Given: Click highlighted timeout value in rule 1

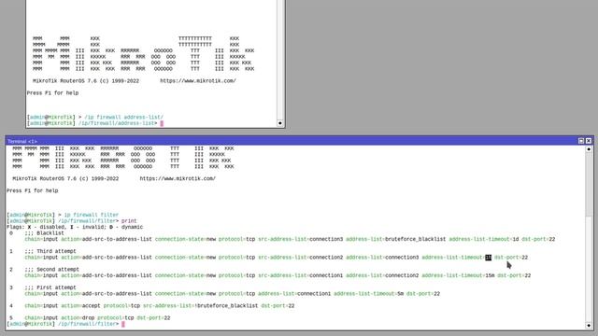Looking at the screenshot, I should pyautogui.click(x=488, y=258).
